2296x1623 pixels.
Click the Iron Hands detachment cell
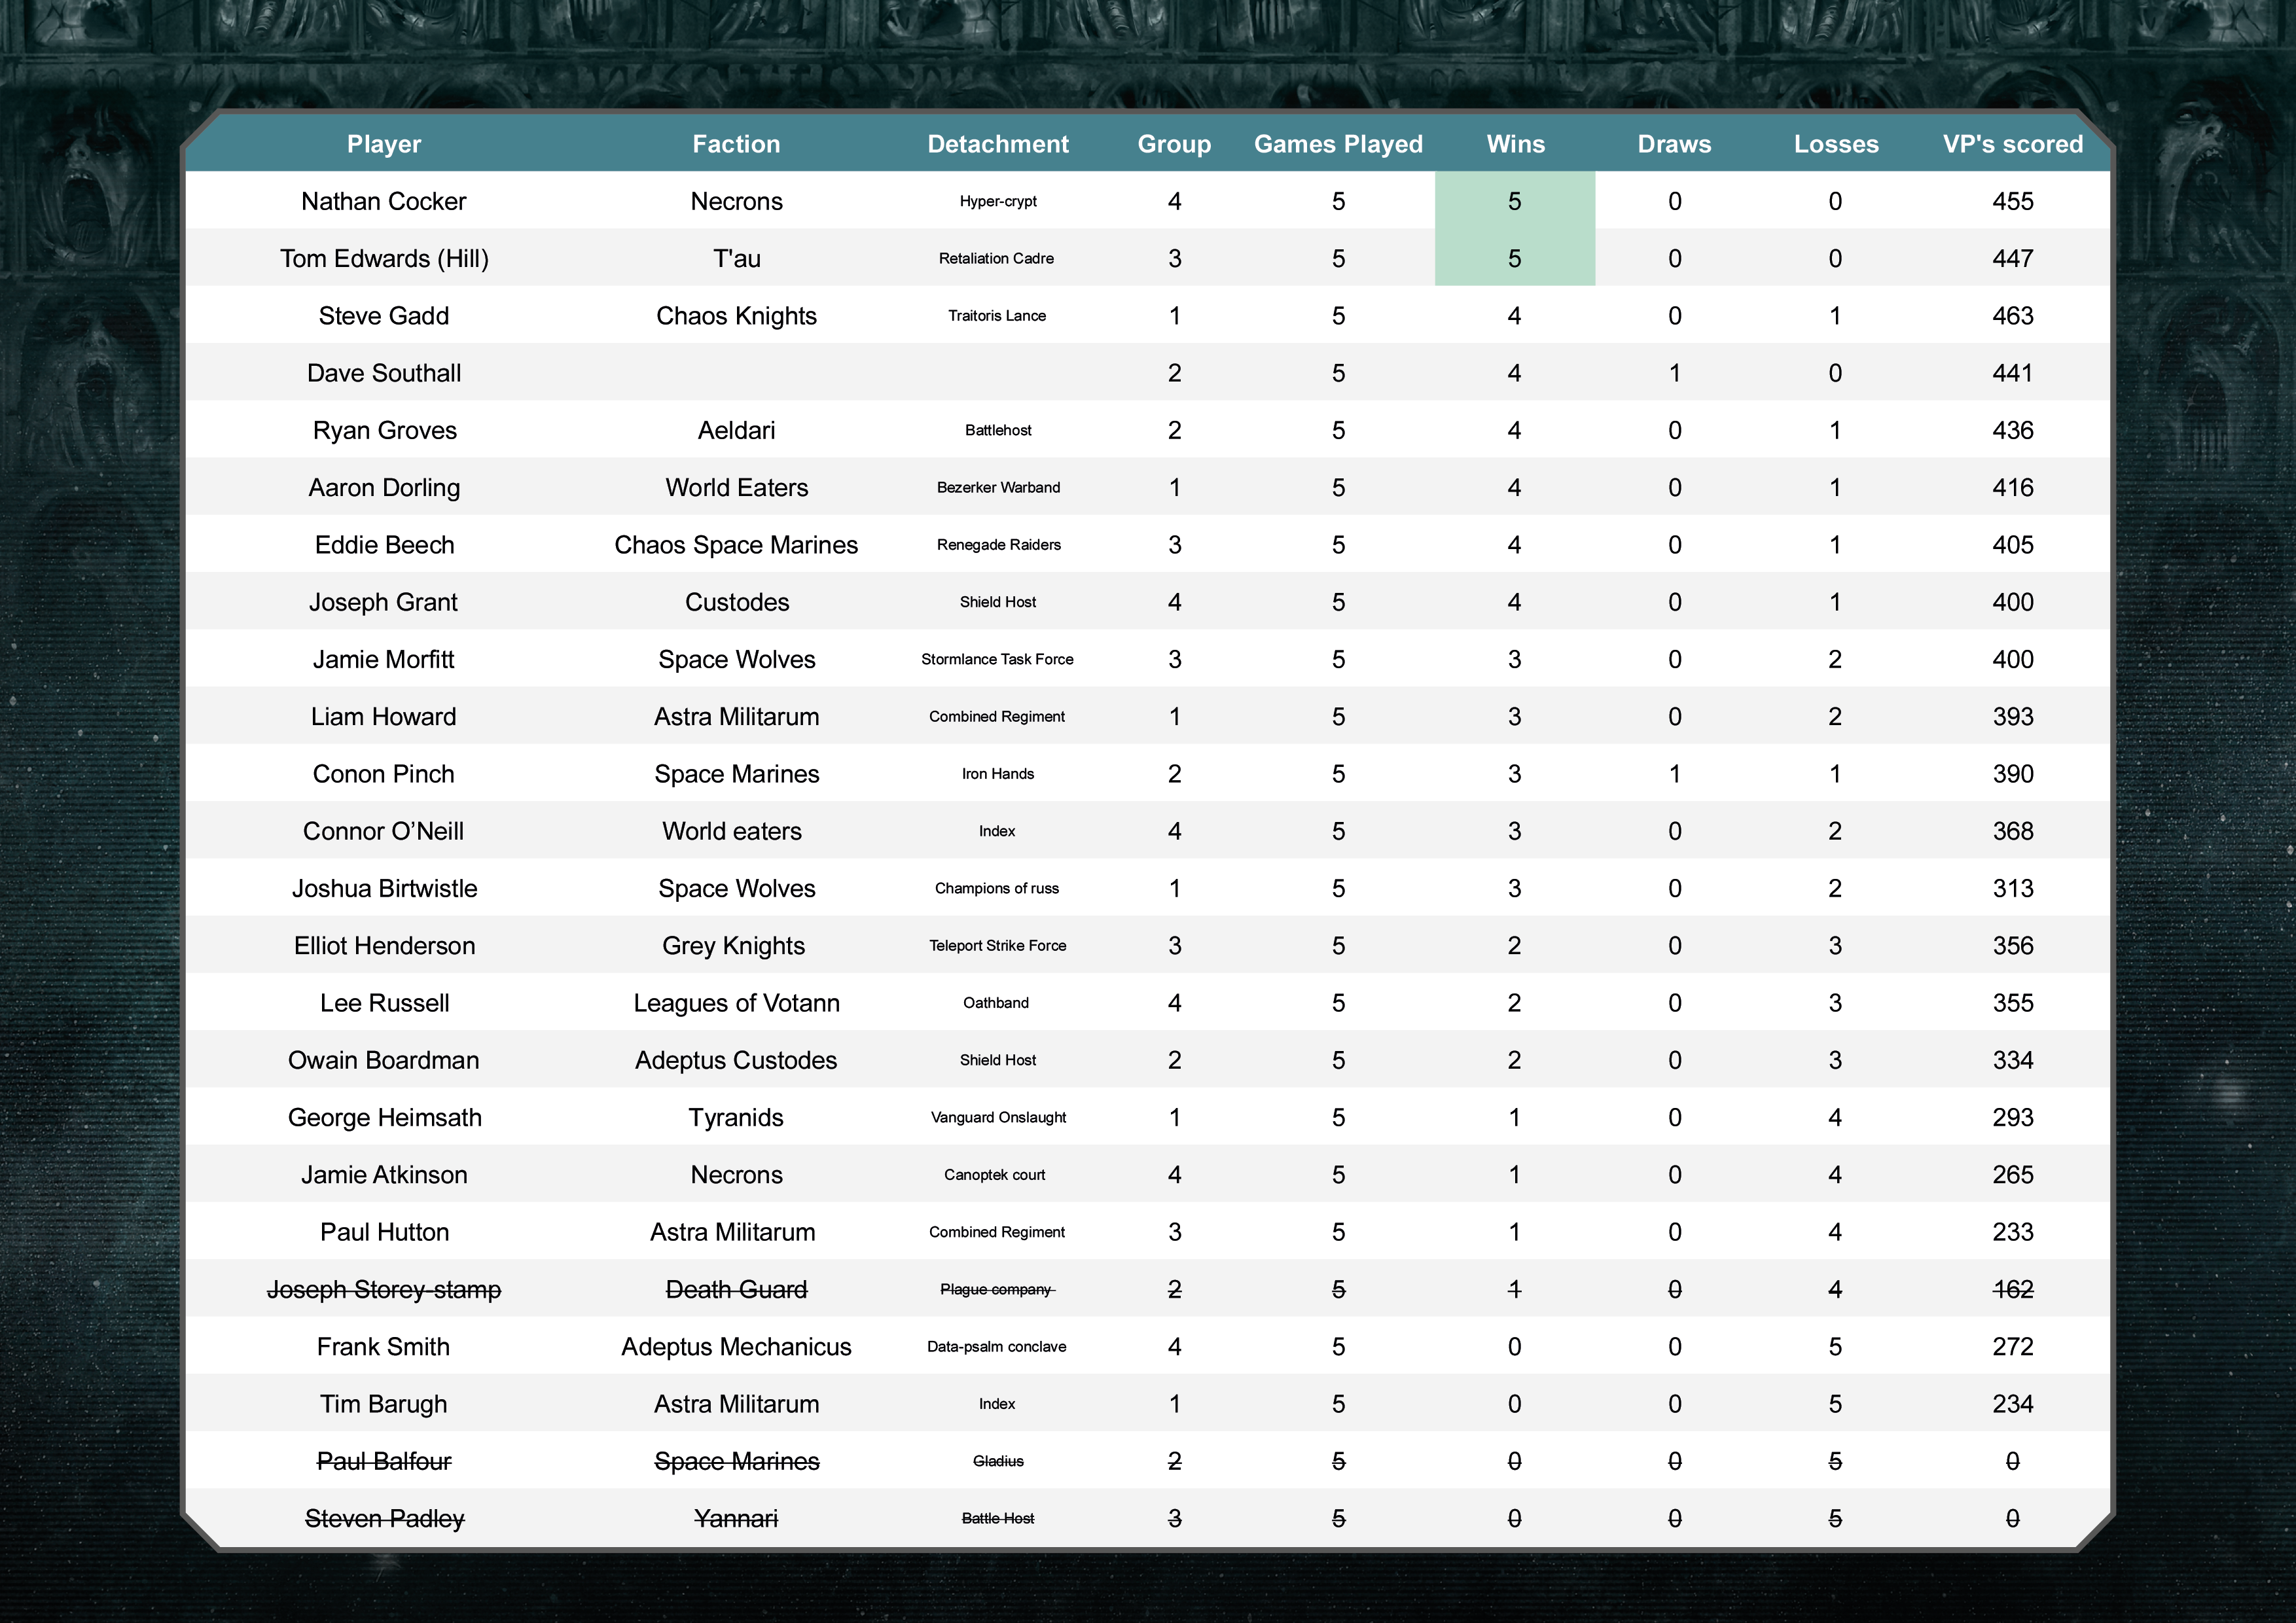coord(998,774)
